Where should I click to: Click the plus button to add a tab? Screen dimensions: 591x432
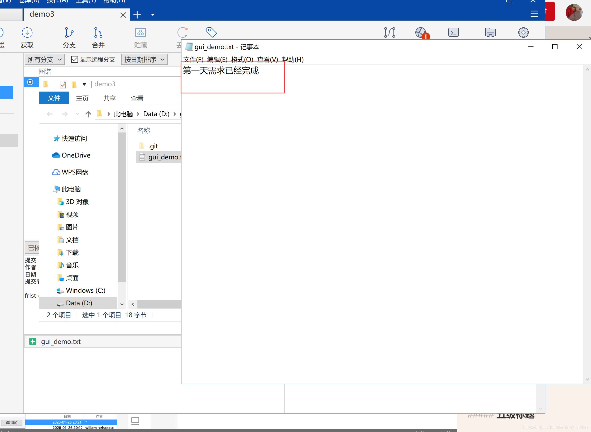(x=137, y=15)
